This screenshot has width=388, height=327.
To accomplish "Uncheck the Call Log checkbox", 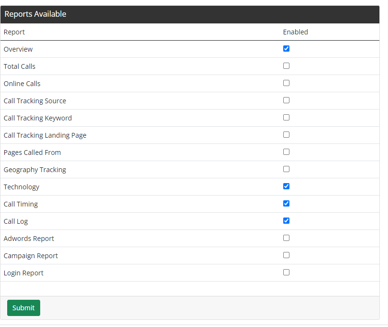I will [x=286, y=221].
